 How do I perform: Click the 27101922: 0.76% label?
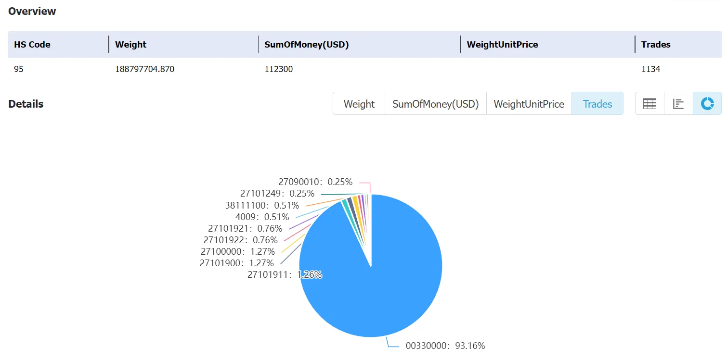click(x=241, y=240)
